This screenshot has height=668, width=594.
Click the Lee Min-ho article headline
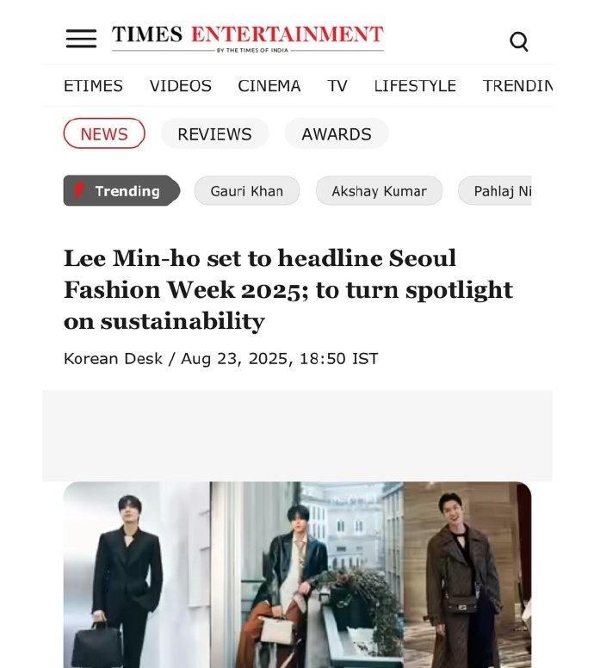288,289
